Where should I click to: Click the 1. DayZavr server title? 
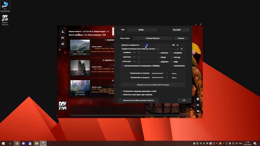pos(110,40)
